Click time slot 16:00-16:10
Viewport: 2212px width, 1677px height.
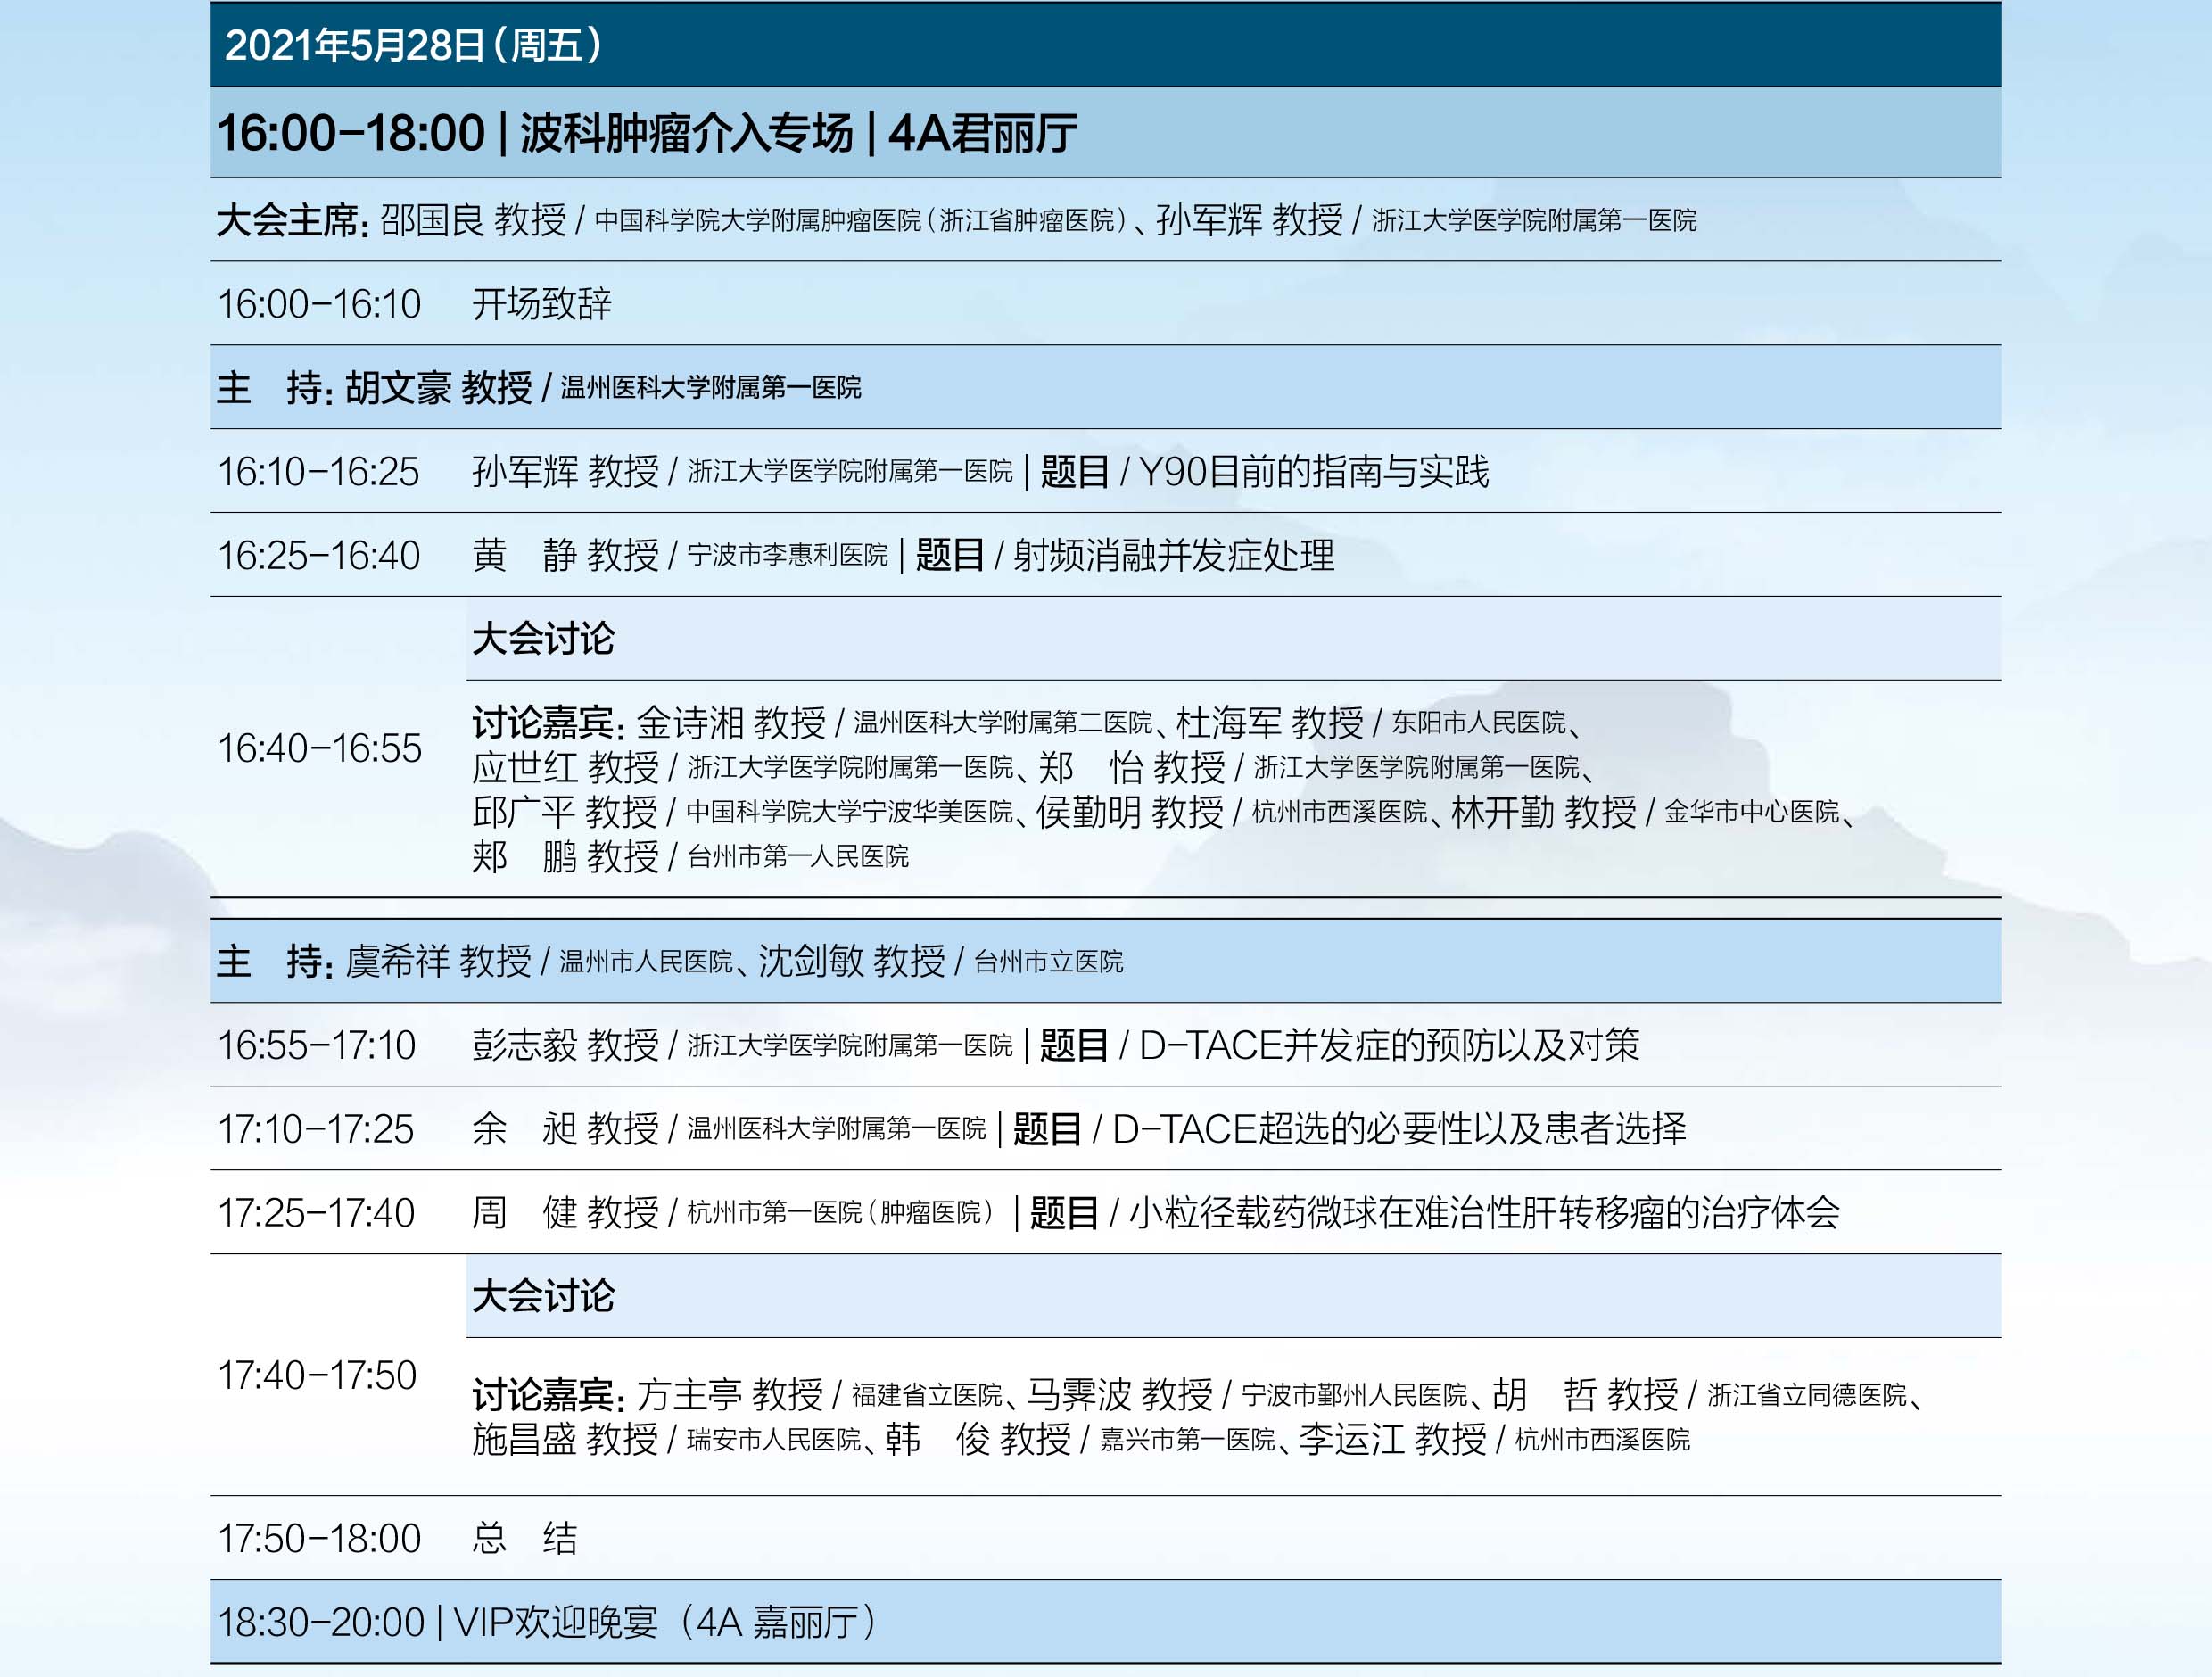(x=320, y=304)
